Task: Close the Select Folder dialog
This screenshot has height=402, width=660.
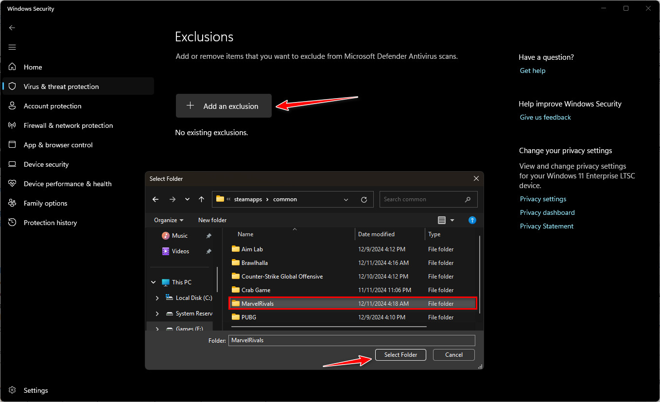Action: pyautogui.click(x=476, y=178)
